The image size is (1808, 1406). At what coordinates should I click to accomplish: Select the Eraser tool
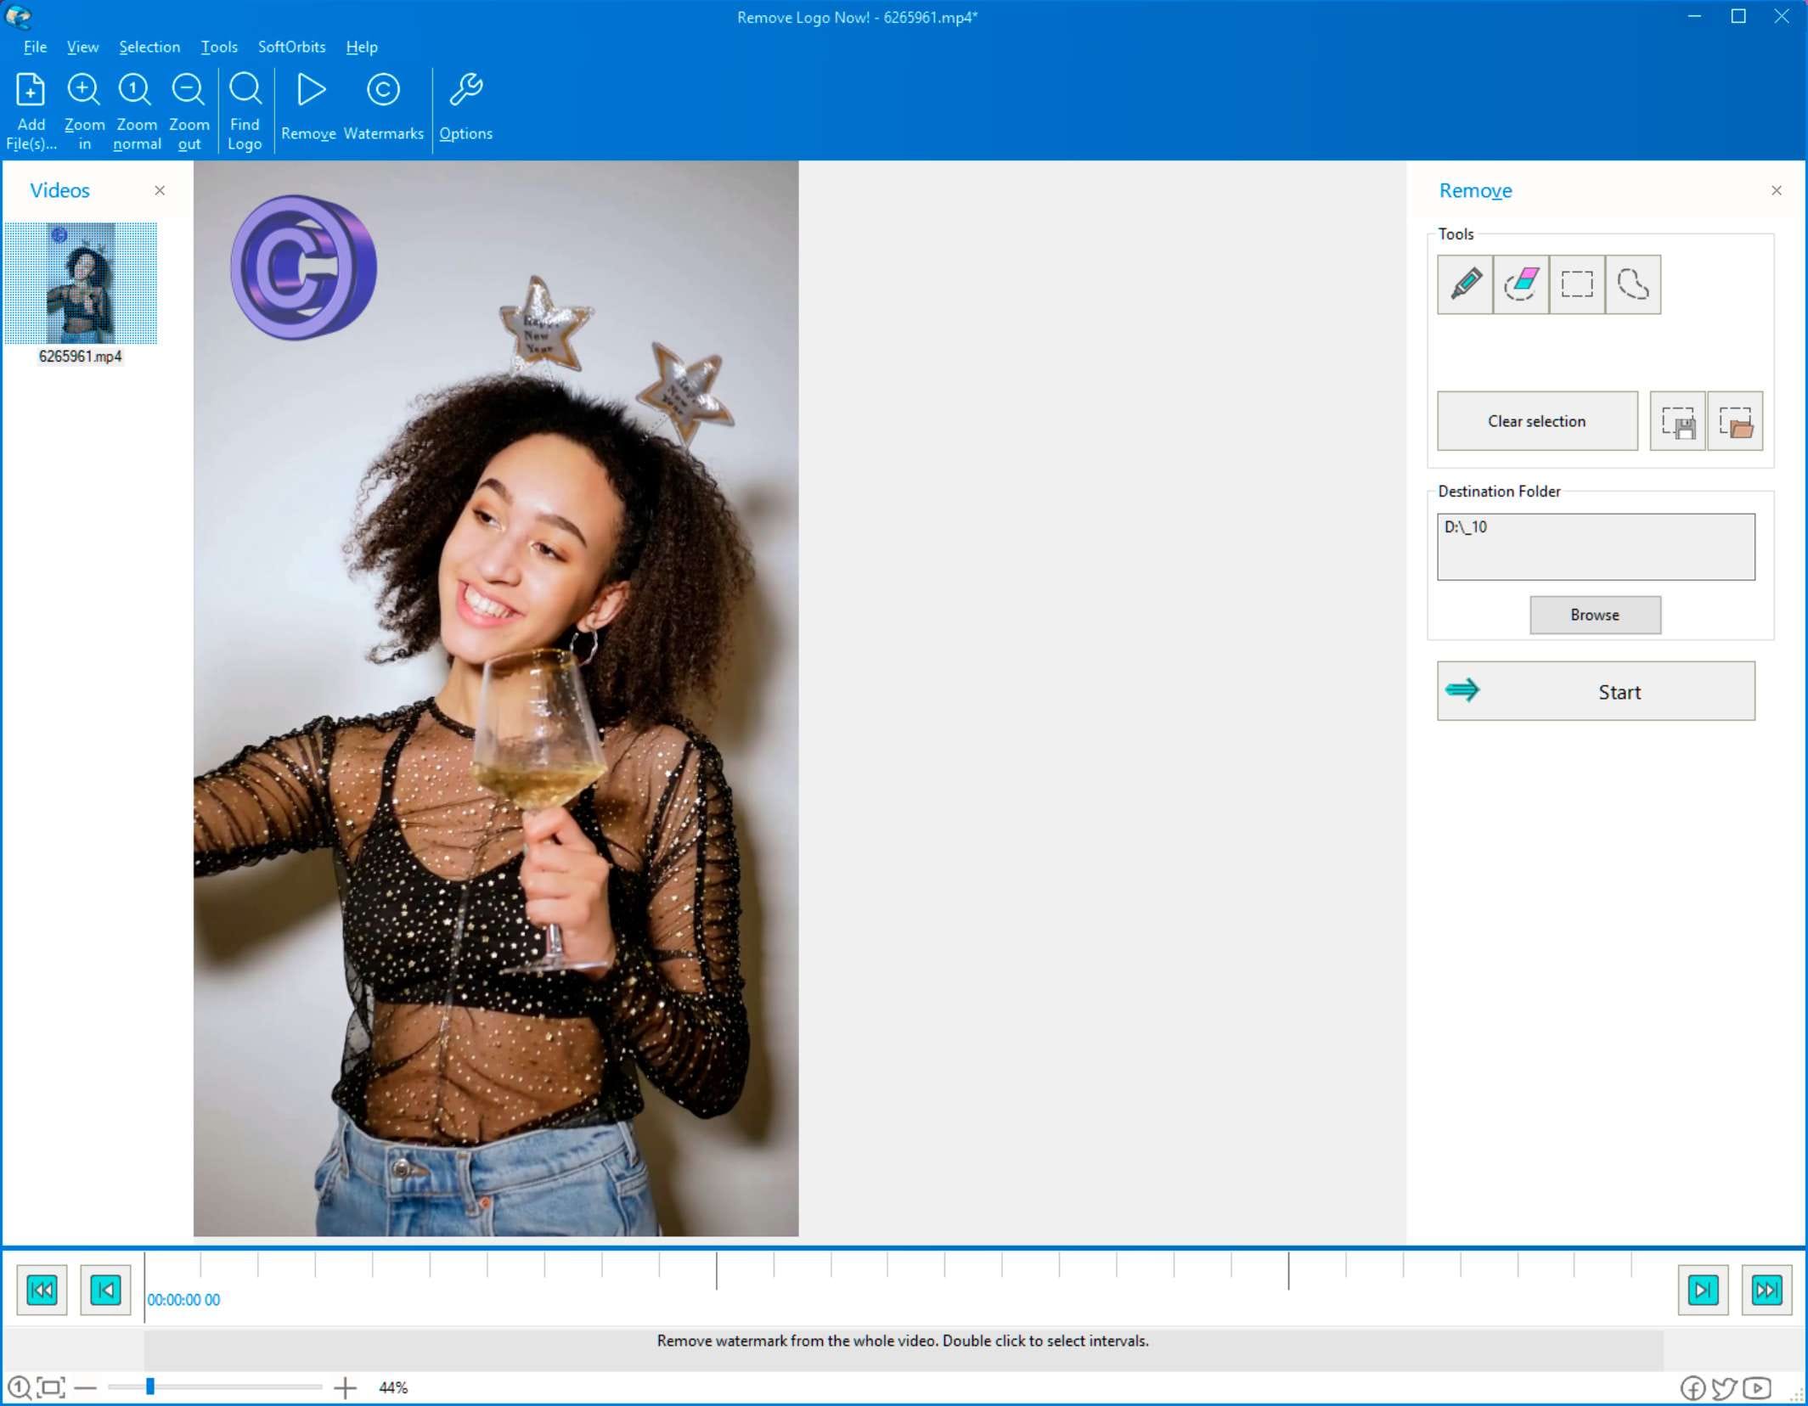click(1520, 284)
